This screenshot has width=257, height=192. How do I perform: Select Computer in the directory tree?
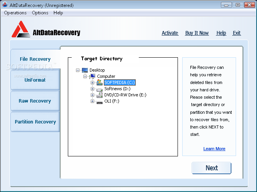tap(106, 76)
